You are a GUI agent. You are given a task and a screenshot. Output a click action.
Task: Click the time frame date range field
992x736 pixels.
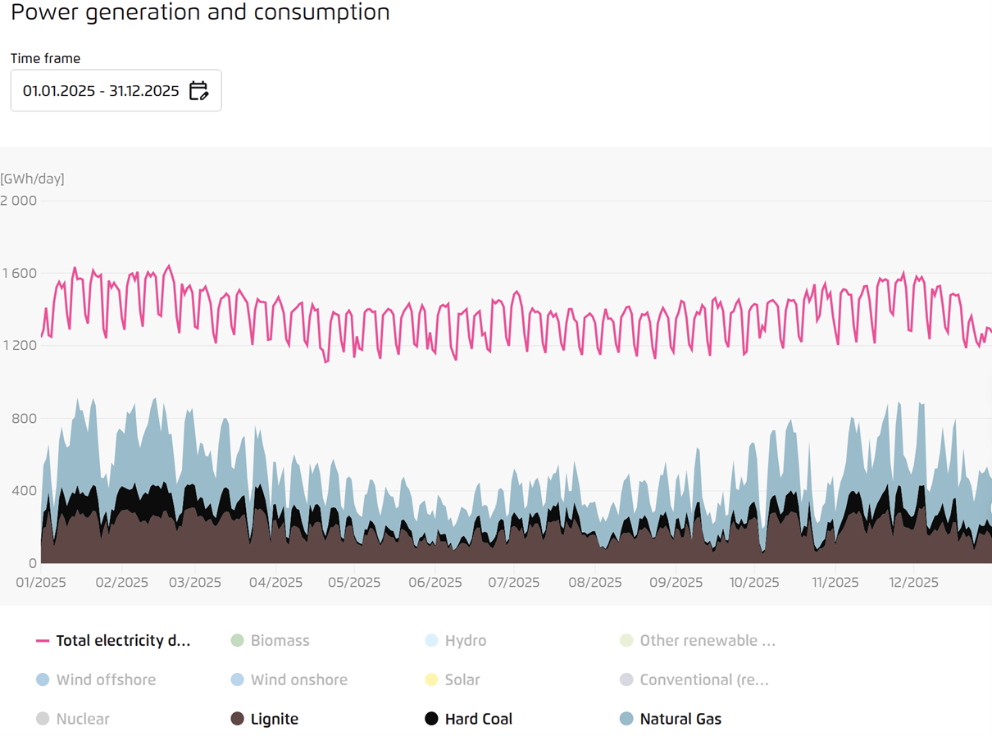(101, 90)
